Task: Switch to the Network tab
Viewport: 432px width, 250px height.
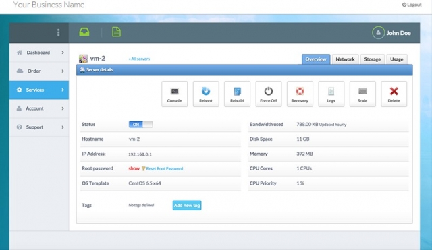Action: point(345,59)
